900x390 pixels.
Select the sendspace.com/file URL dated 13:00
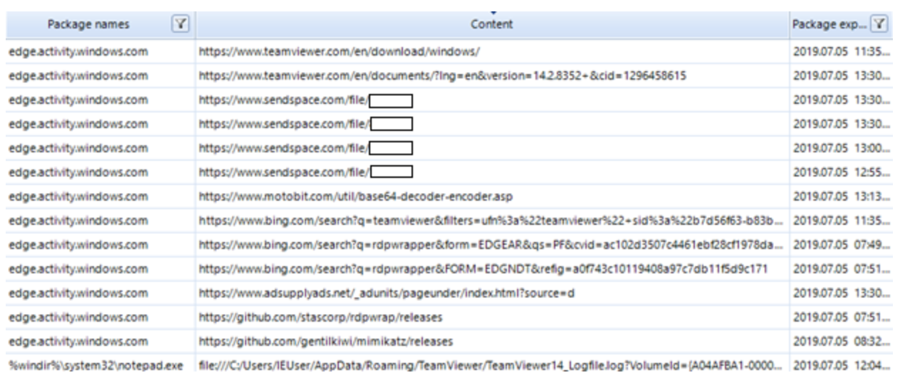492,148
